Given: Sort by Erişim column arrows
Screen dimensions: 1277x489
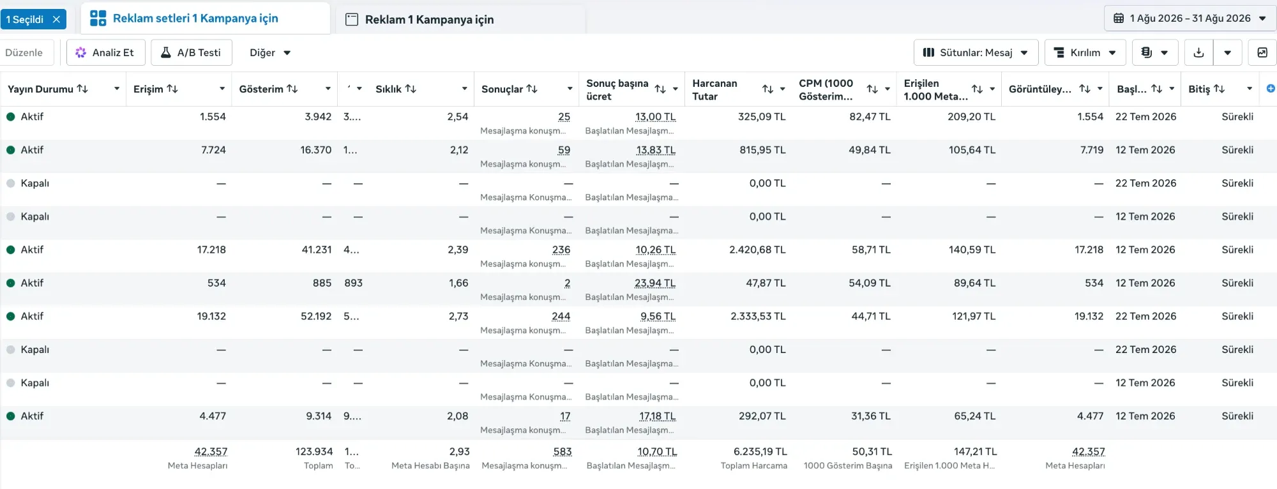Looking at the screenshot, I should pyautogui.click(x=172, y=89).
